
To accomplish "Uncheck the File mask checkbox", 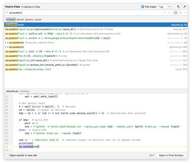I will 143,6.
